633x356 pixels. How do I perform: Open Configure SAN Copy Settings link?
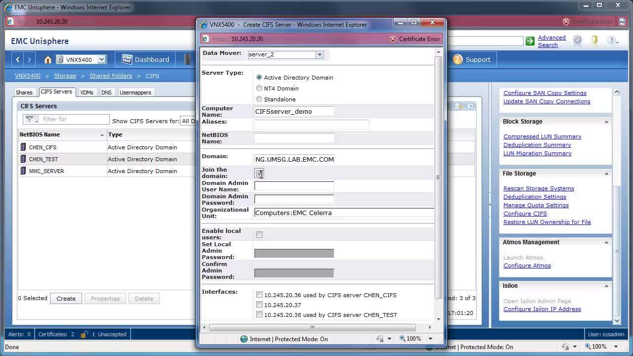pos(545,93)
